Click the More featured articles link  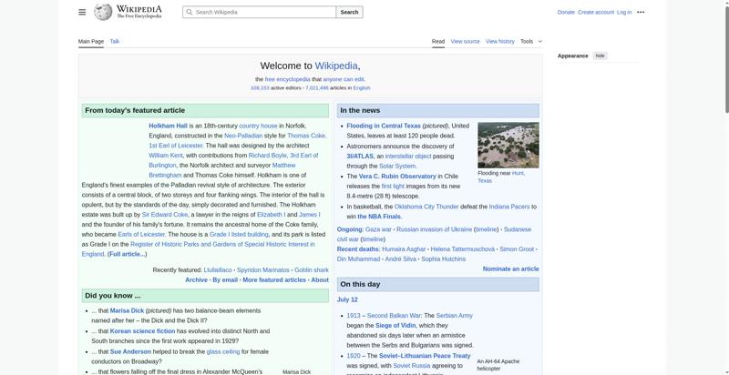[274, 279]
